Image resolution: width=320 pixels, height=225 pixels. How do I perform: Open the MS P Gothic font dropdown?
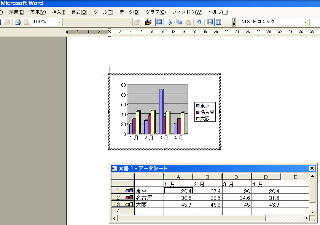click(x=306, y=22)
